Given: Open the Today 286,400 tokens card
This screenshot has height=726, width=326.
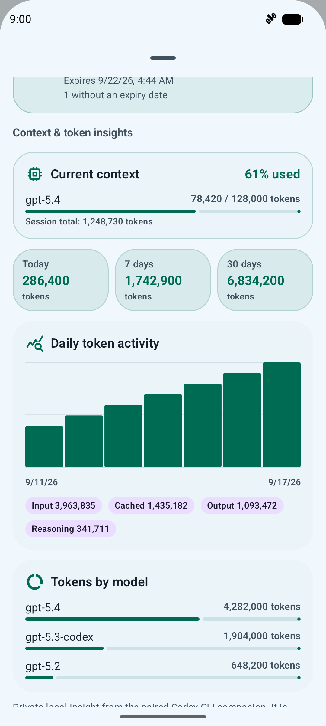Looking at the screenshot, I should pyautogui.click(x=61, y=280).
